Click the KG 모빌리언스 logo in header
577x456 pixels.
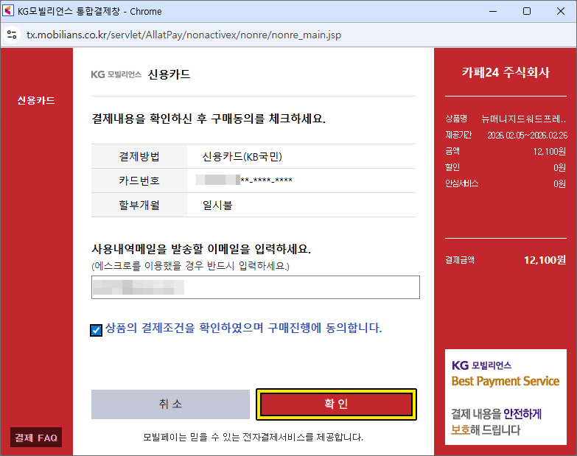tap(116, 74)
